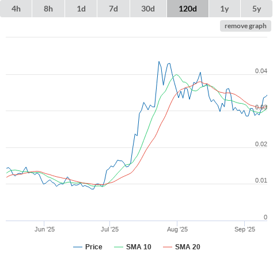Click the active 120d tab
The height and width of the screenshot is (262, 273).
(188, 9)
